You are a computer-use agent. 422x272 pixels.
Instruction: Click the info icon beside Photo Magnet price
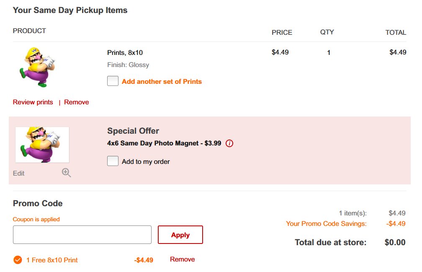point(229,143)
